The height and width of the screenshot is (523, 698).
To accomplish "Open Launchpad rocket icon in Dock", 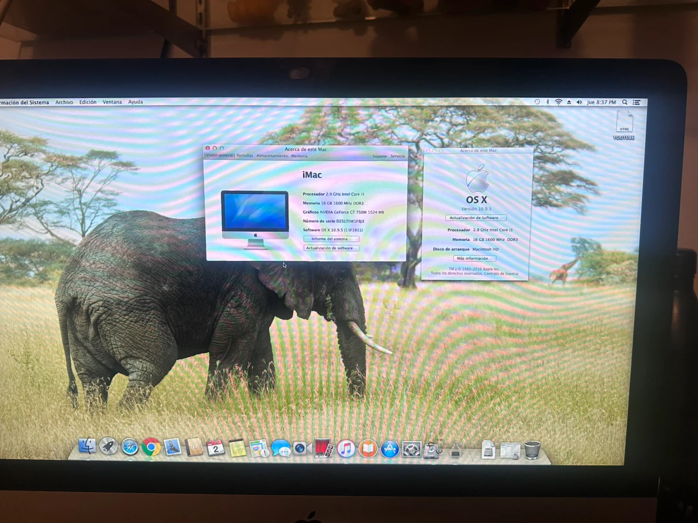I will 109,447.
